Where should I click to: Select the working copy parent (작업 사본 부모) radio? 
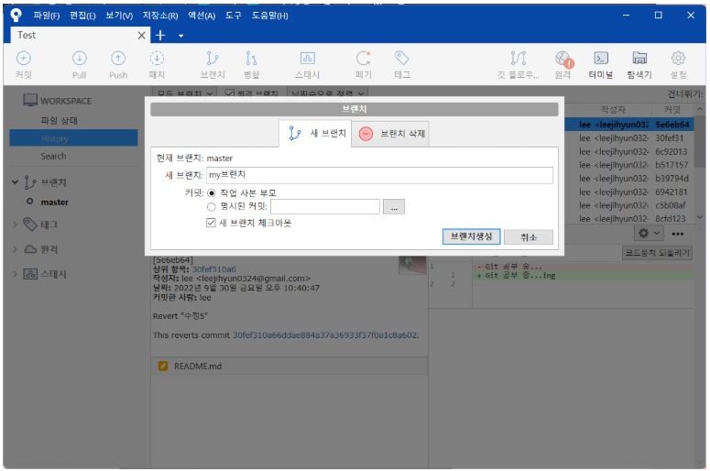click(211, 193)
